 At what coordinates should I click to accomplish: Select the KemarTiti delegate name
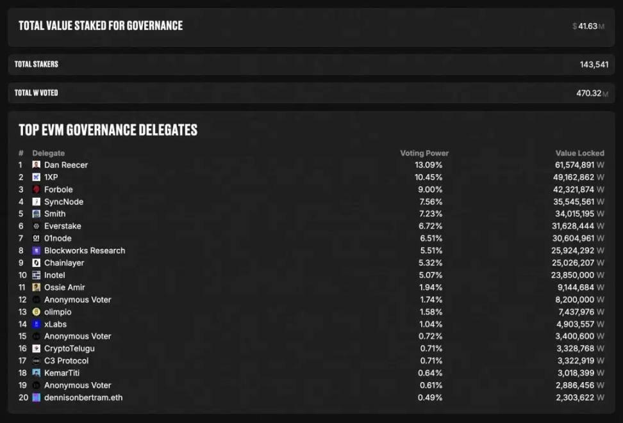pos(62,373)
